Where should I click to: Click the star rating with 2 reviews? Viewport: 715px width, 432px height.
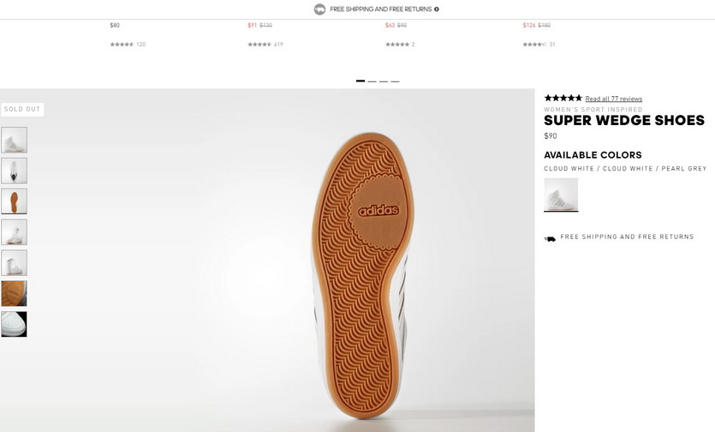point(397,45)
